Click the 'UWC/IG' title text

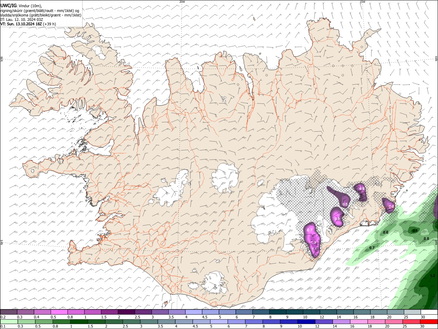coord(8,6)
